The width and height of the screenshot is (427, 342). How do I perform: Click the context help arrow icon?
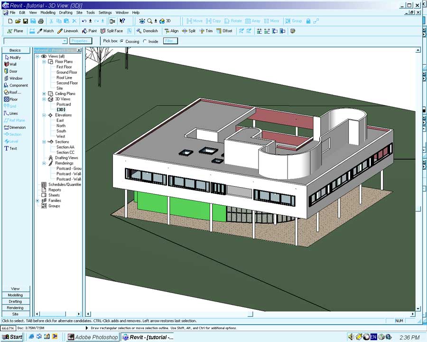coord(122,21)
